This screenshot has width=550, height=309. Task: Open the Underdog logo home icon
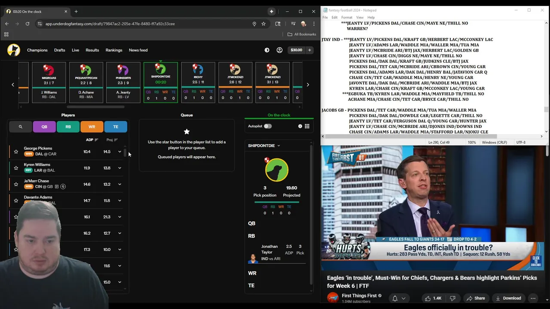click(14, 50)
